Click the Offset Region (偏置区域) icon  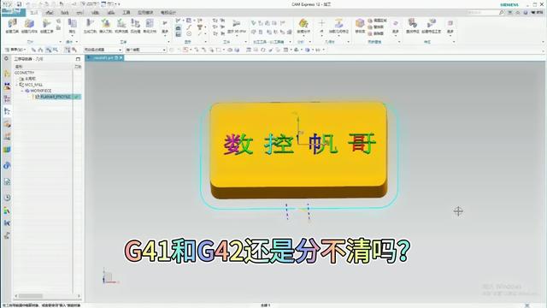click(x=370, y=21)
